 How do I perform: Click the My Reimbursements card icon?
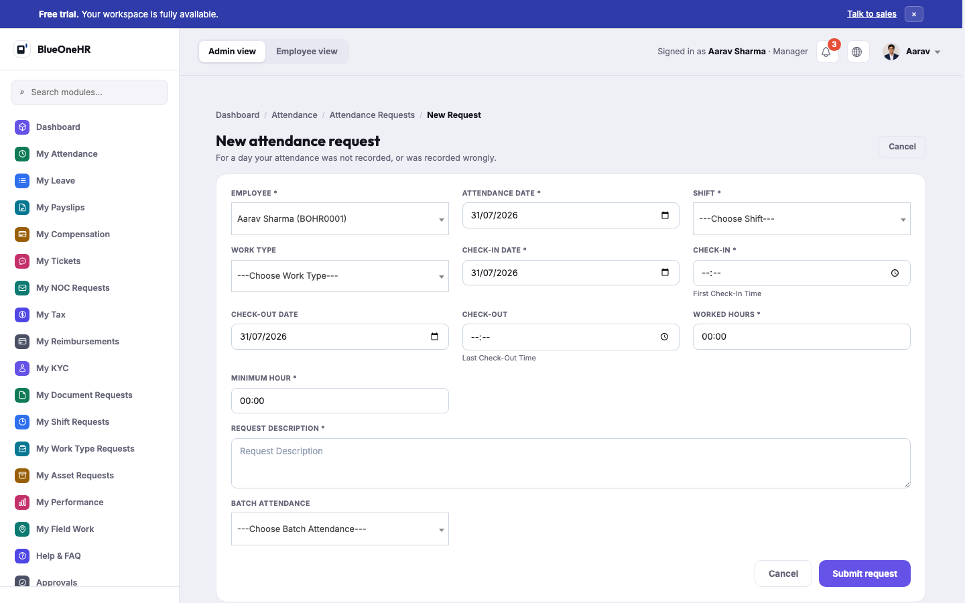click(22, 342)
